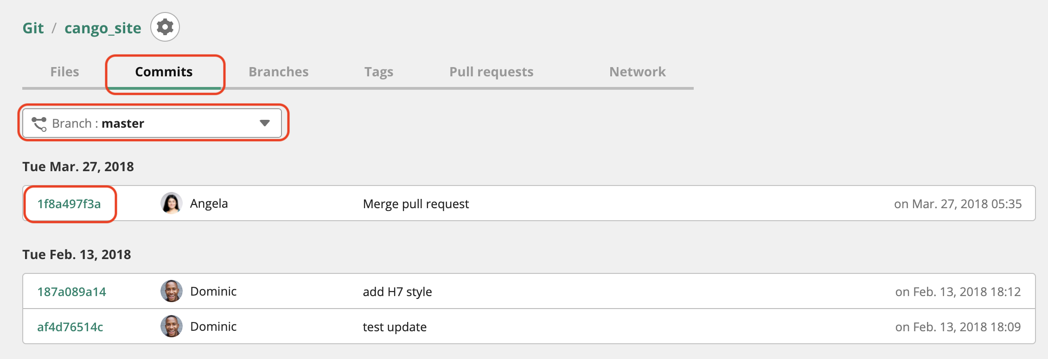Select the Commits tab
Viewport: 1048px width, 359px height.
(164, 72)
